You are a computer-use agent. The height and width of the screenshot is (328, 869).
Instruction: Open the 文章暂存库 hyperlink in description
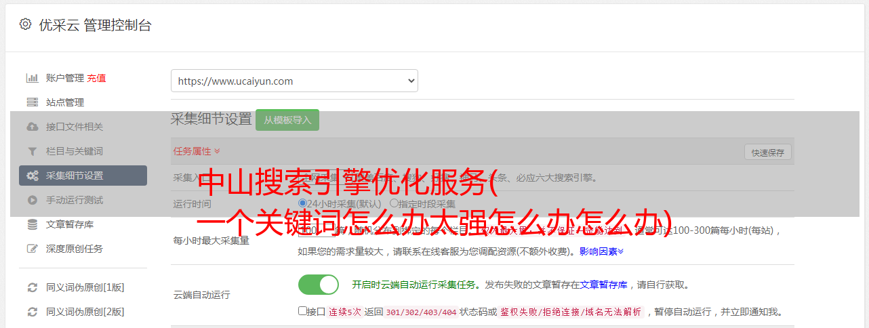click(x=603, y=285)
